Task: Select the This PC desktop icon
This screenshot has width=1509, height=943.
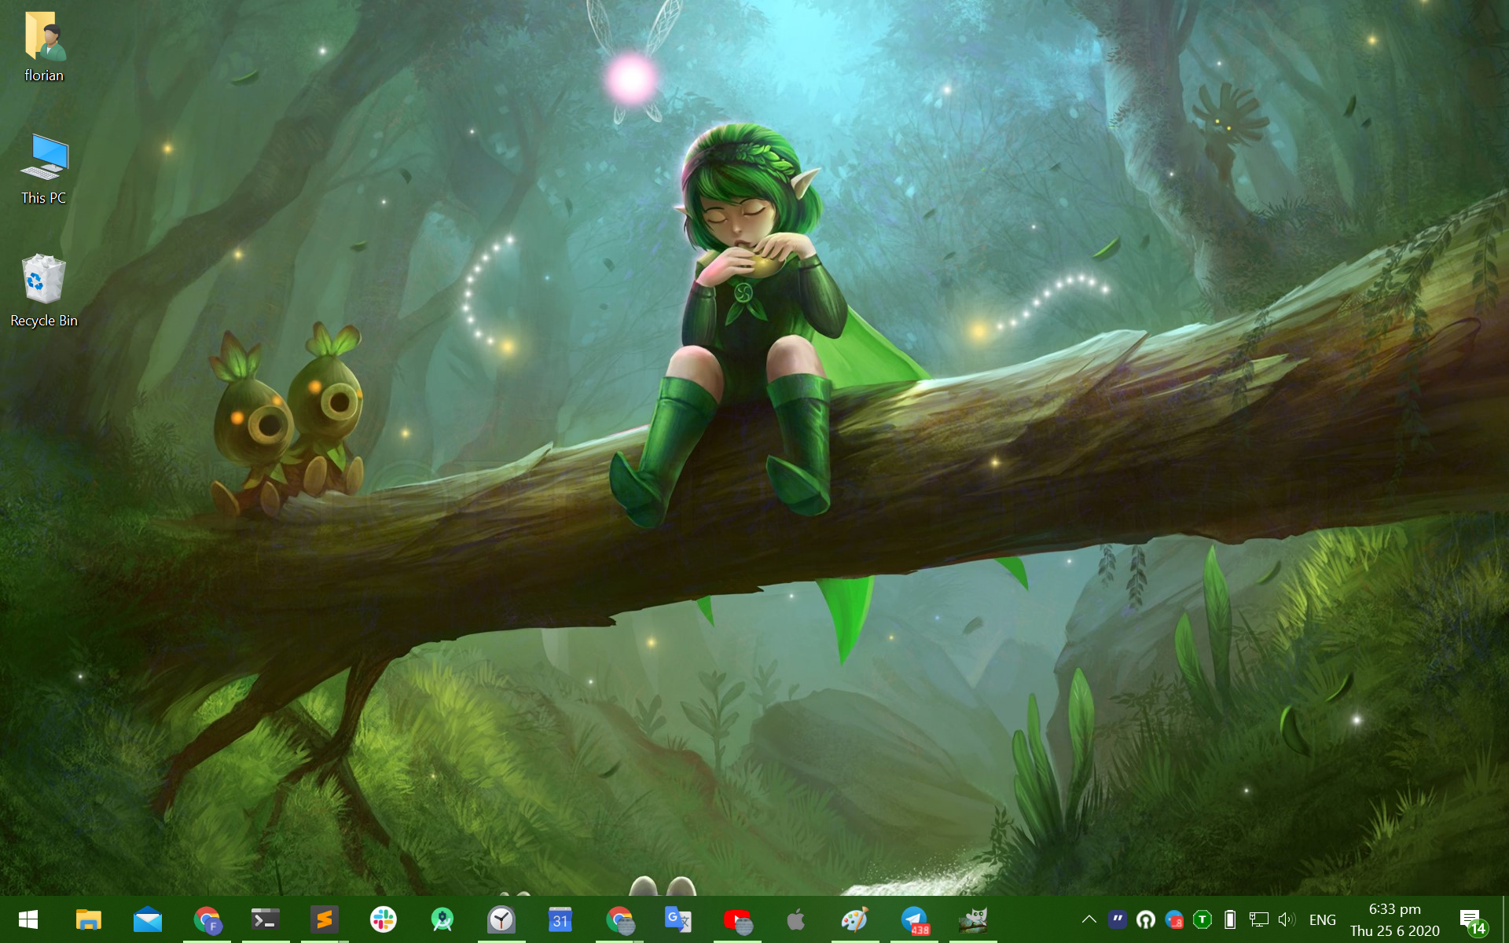Action: tap(44, 167)
